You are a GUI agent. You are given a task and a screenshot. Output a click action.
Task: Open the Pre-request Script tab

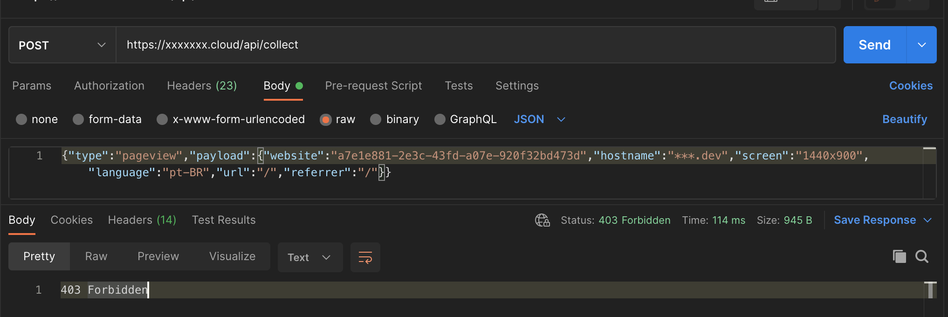(x=373, y=86)
